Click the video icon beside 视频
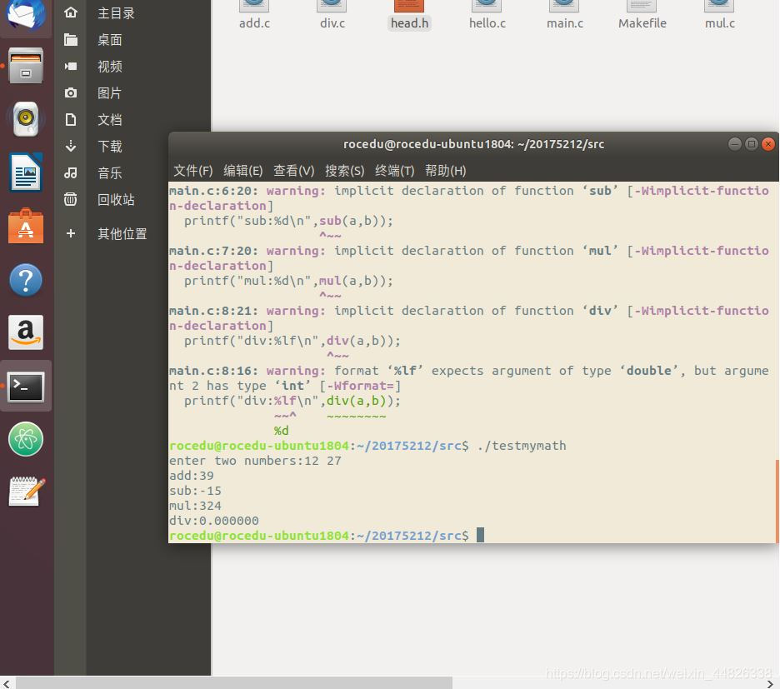The image size is (780, 689). [71, 66]
